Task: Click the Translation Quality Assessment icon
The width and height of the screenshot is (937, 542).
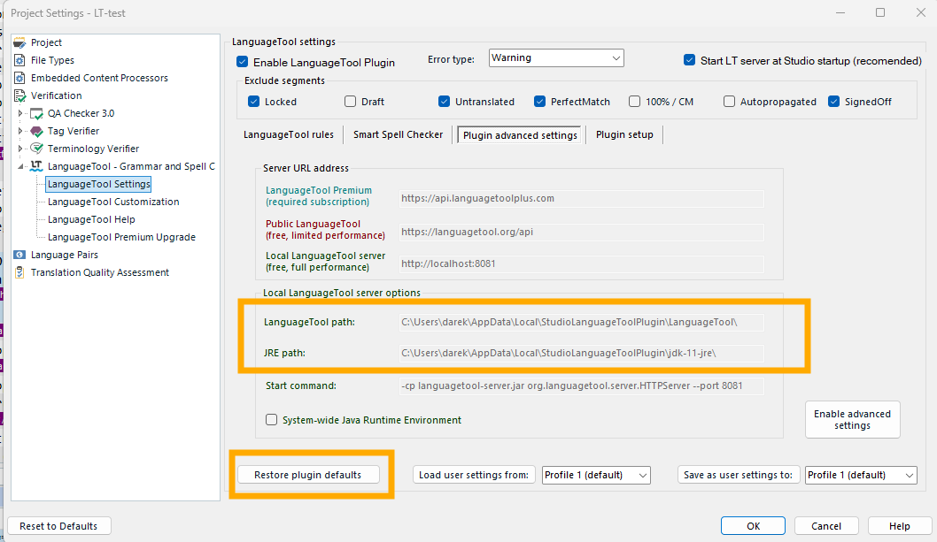Action: point(19,272)
